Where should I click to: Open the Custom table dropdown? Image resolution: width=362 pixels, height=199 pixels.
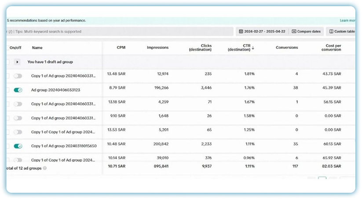pos(344,32)
